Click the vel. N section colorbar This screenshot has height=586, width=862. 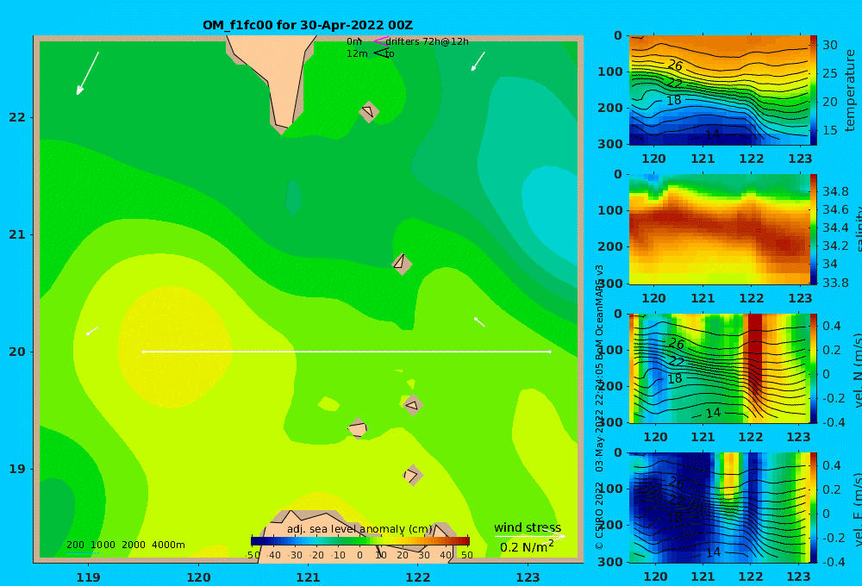[814, 368]
